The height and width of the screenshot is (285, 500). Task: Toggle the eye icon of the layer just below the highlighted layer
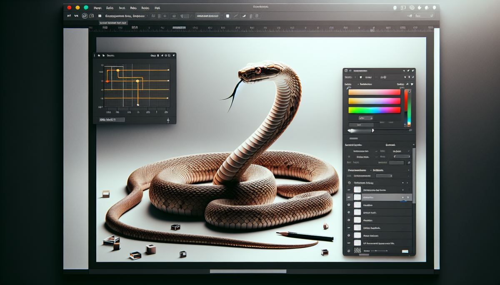[349, 205]
